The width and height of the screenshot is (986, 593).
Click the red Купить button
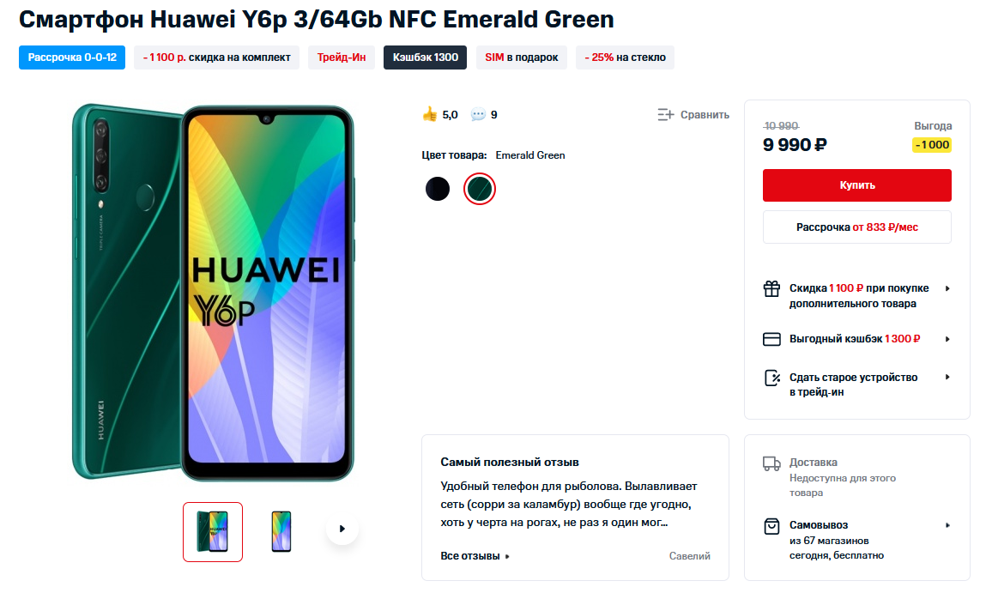856,185
